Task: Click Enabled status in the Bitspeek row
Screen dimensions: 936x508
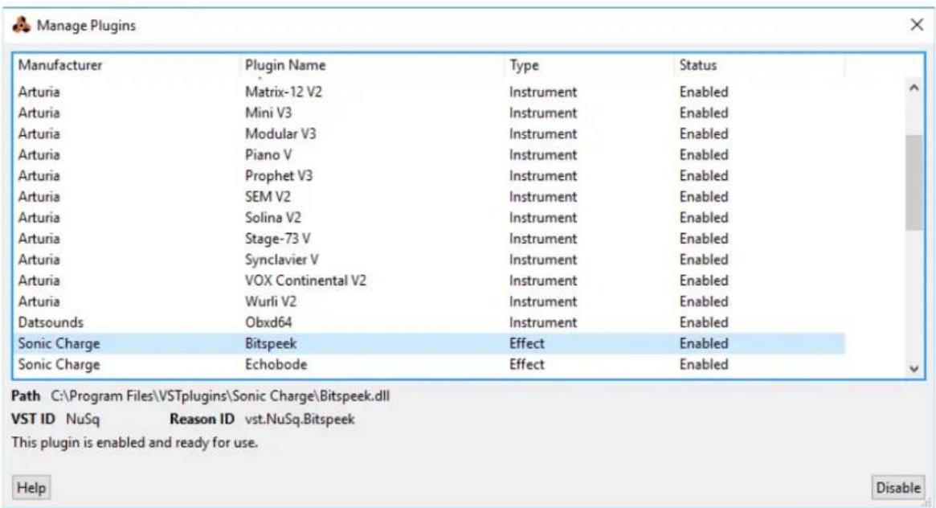Action: tap(704, 343)
